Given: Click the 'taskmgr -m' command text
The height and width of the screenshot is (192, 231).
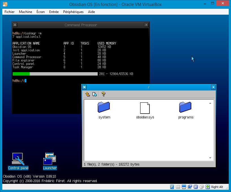Looking at the screenshot, I should (x=33, y=33).
